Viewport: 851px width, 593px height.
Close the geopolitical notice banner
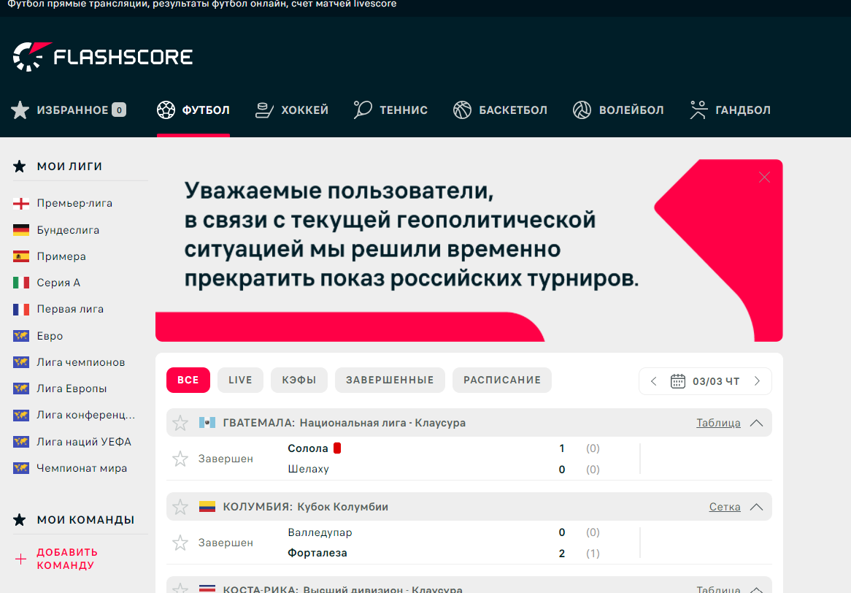coord(764,177)
